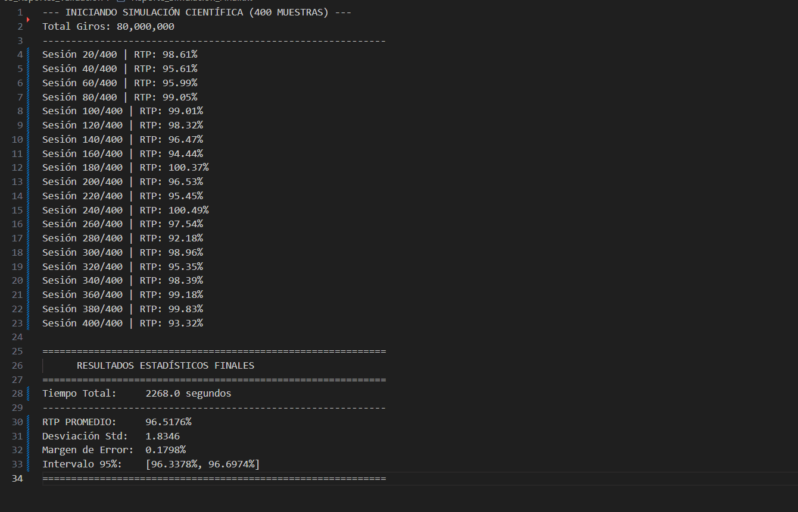Click the RTP value 93.32%
This screenshot has width=798, height=512.
(186, 323)
